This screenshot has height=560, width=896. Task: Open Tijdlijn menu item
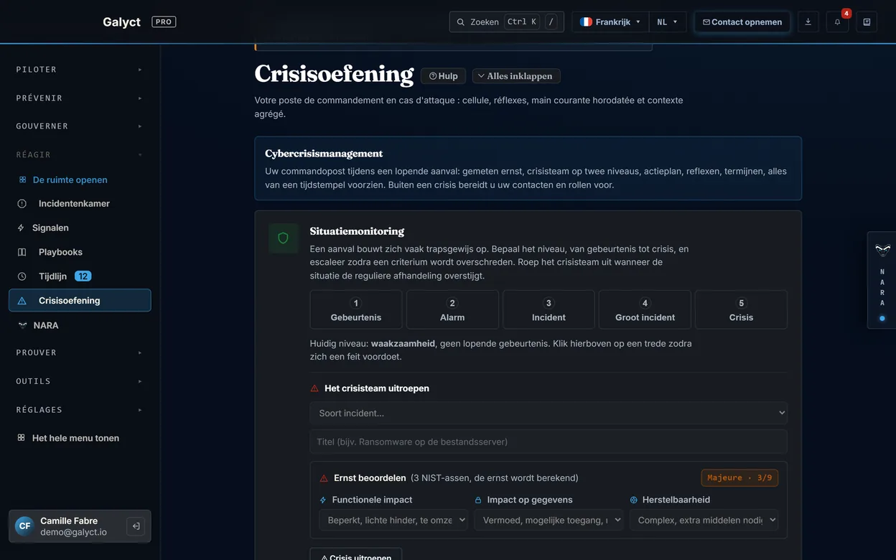tap(80, 276)
